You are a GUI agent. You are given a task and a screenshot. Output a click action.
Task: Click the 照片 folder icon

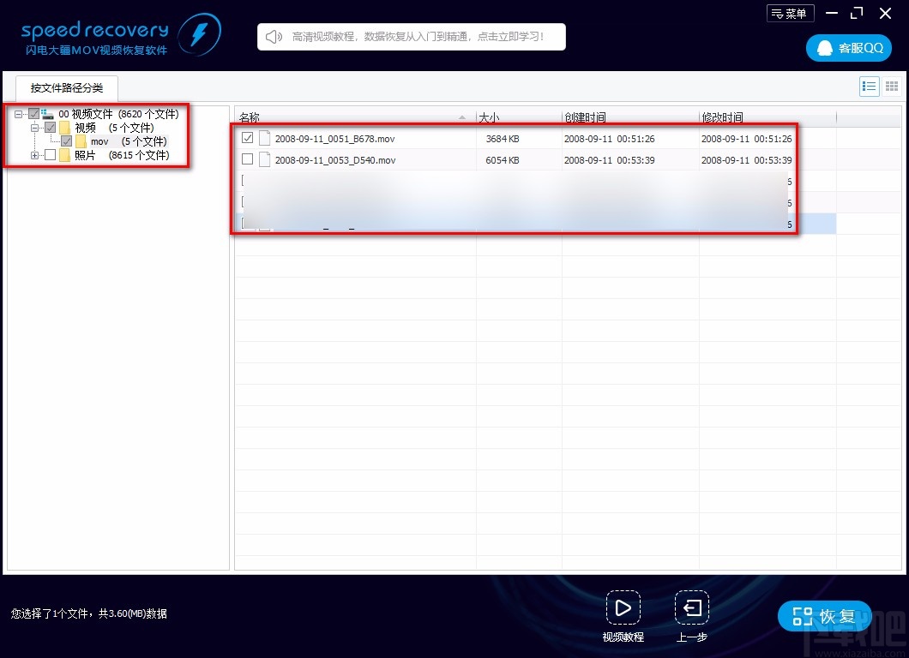click(64, 155)
